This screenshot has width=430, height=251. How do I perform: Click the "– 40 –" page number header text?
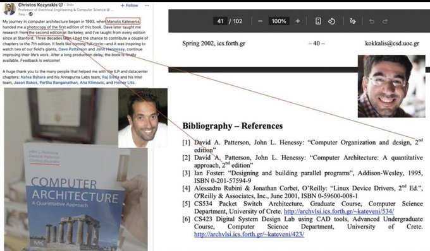coord(316,44)
